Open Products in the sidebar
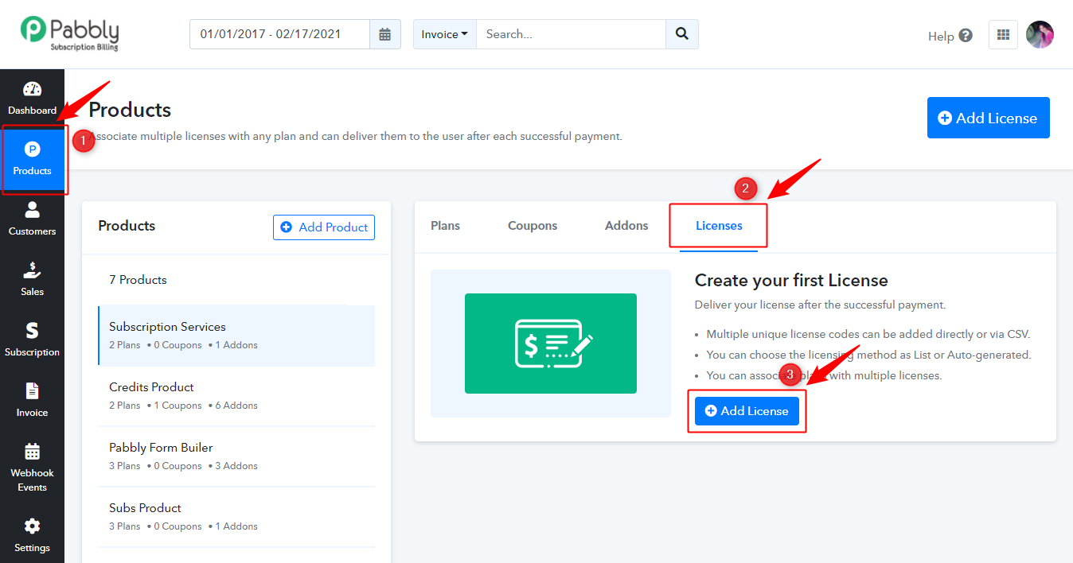 tap(33, 159)
